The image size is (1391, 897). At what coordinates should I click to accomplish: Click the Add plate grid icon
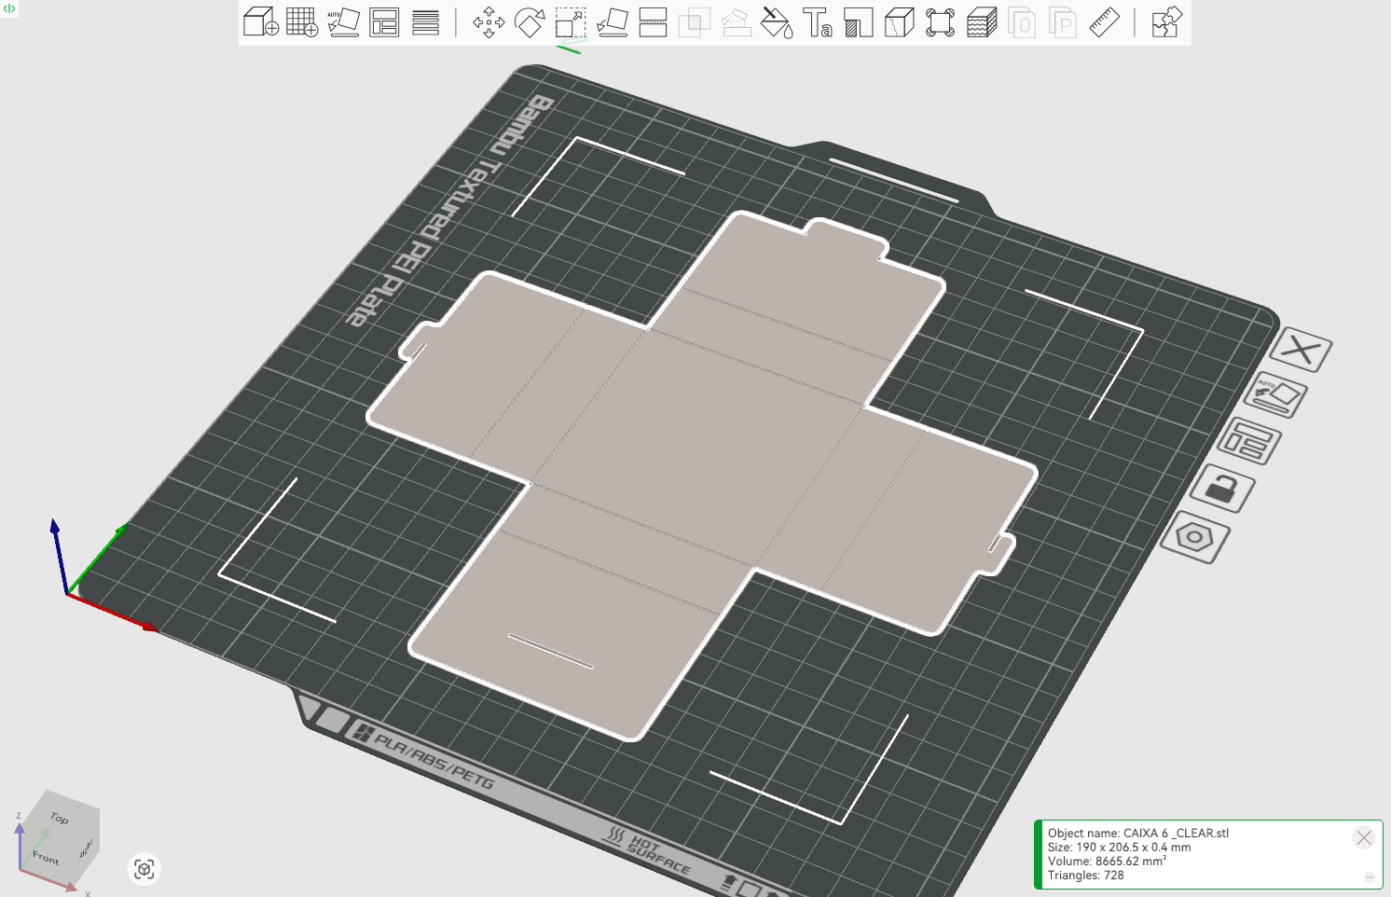click(x=302, y=21)
